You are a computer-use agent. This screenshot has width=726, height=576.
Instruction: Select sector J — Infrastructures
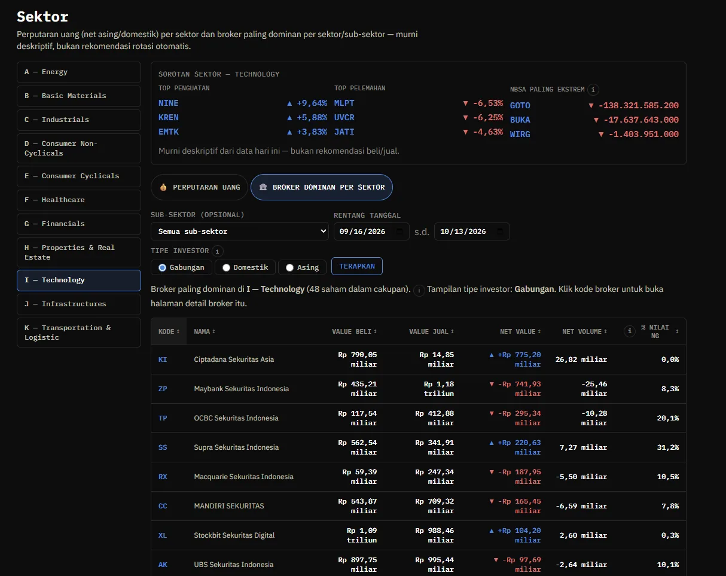pos(79,304)
